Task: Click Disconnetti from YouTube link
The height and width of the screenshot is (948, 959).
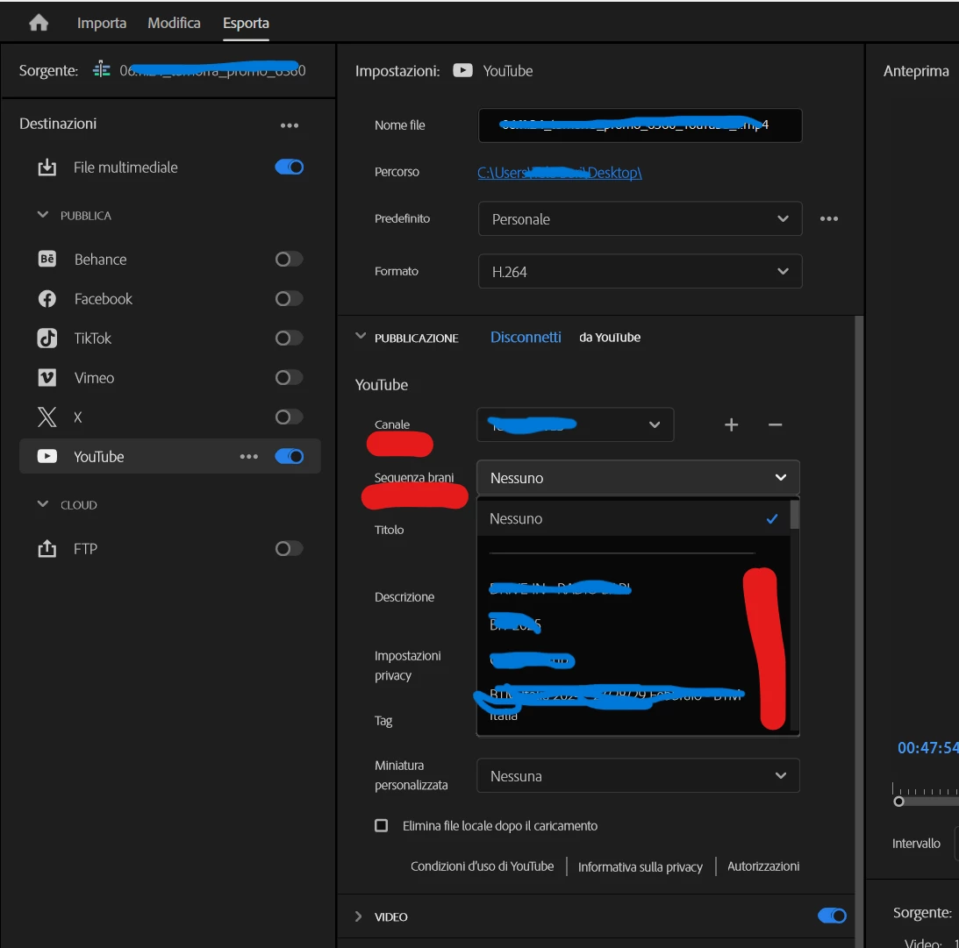Action: [526, 338]
